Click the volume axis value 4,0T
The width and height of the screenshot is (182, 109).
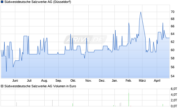coord(174,95)
